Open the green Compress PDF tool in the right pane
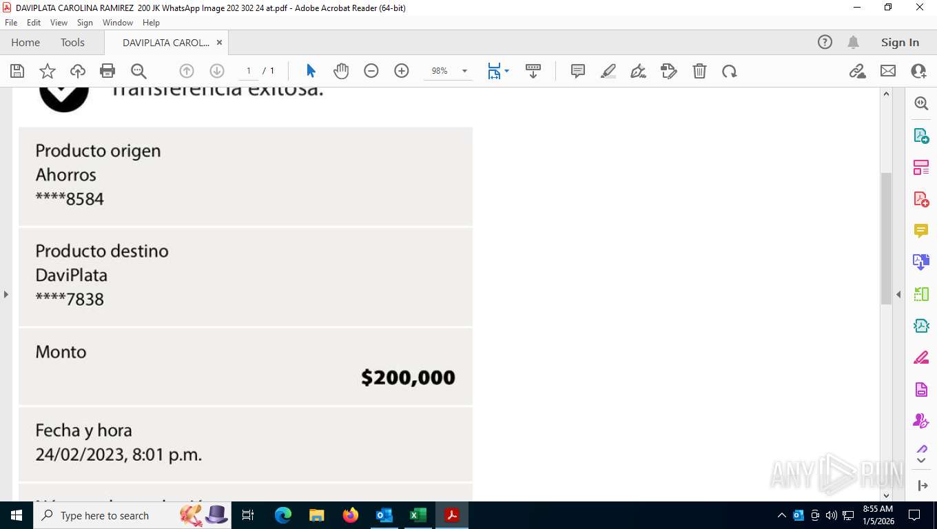The image size is (937, 529). pyautogui.click(x=921, y=294)
